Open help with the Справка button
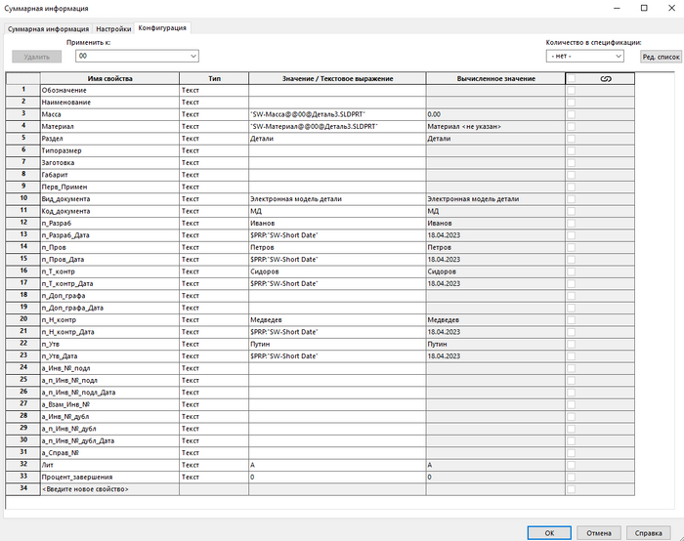This screenshot has width=684, height=541. coord(649,532)
